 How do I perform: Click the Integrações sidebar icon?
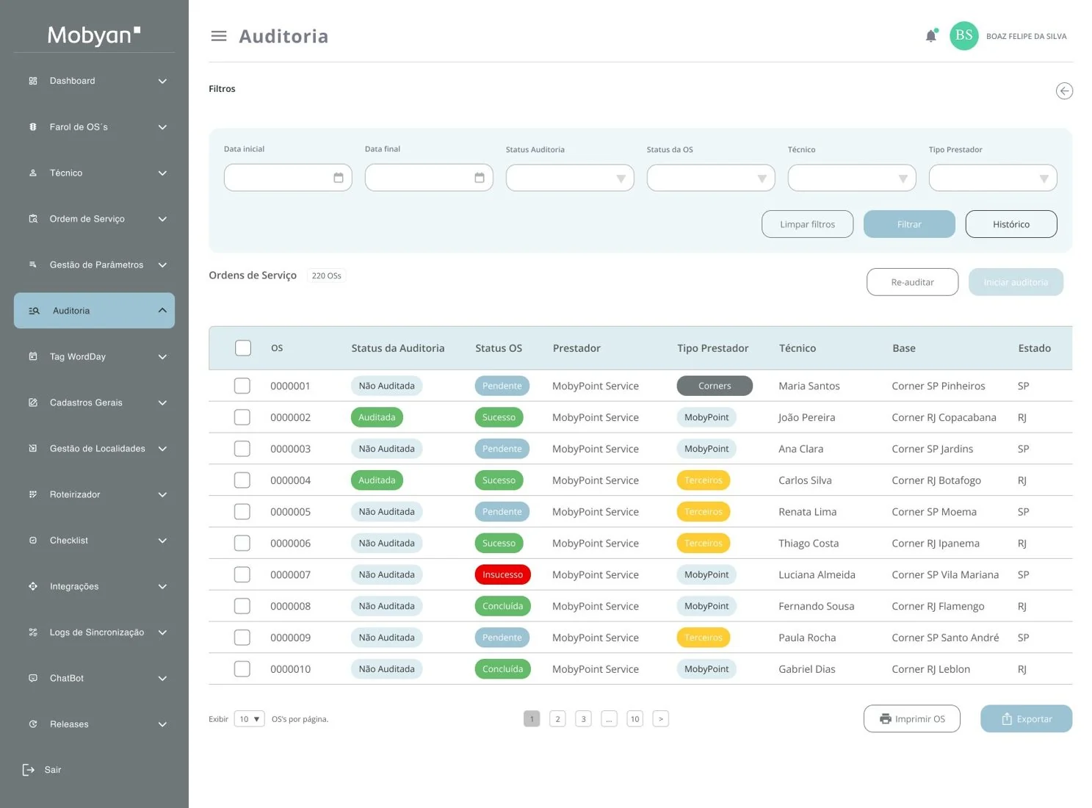coord(33,586)
